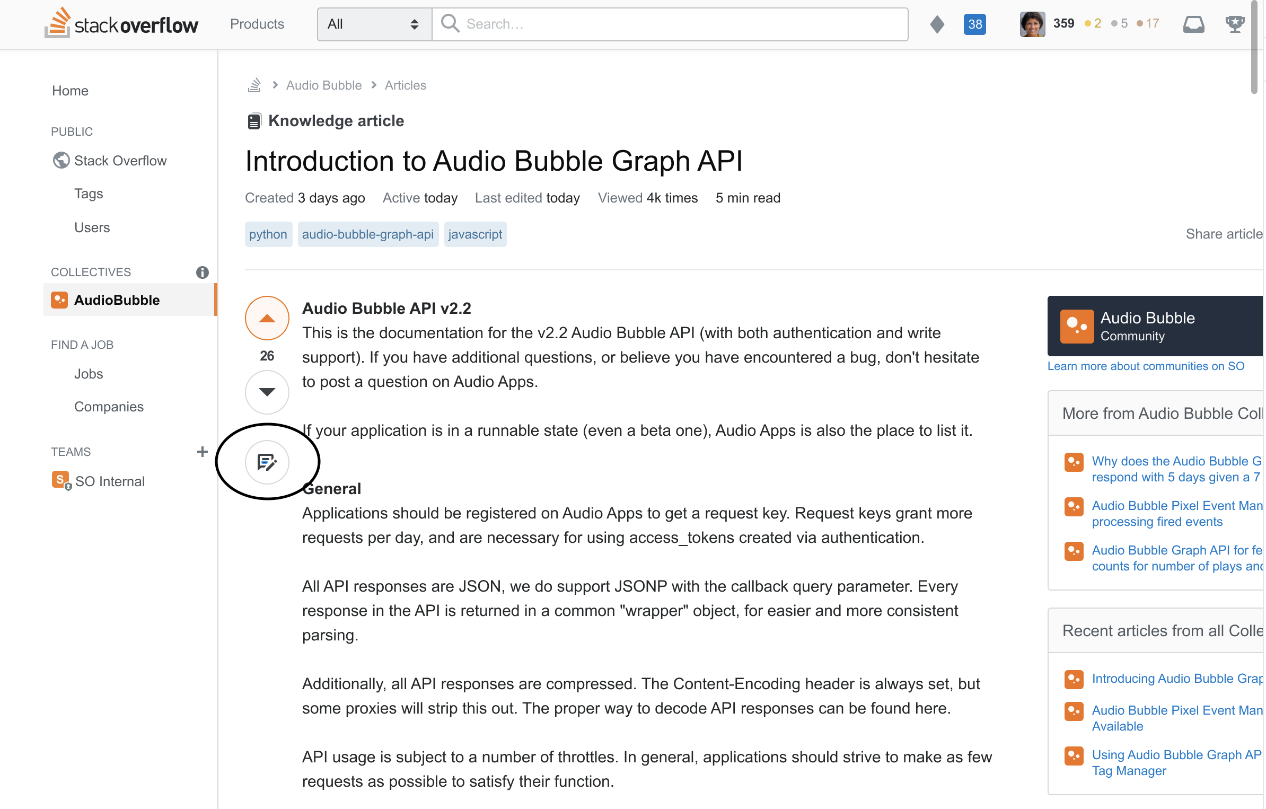This screenshot has width=1266, height=809.
Task: Click the 'Last edited today' text
Action: 527,198
